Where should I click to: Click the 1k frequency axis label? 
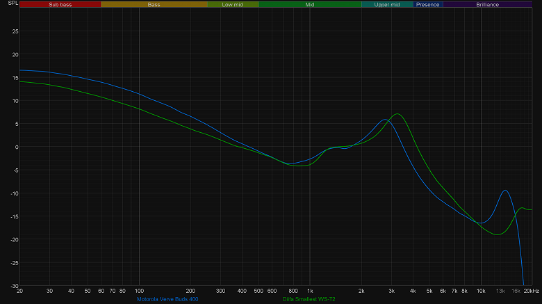[310, 291]
